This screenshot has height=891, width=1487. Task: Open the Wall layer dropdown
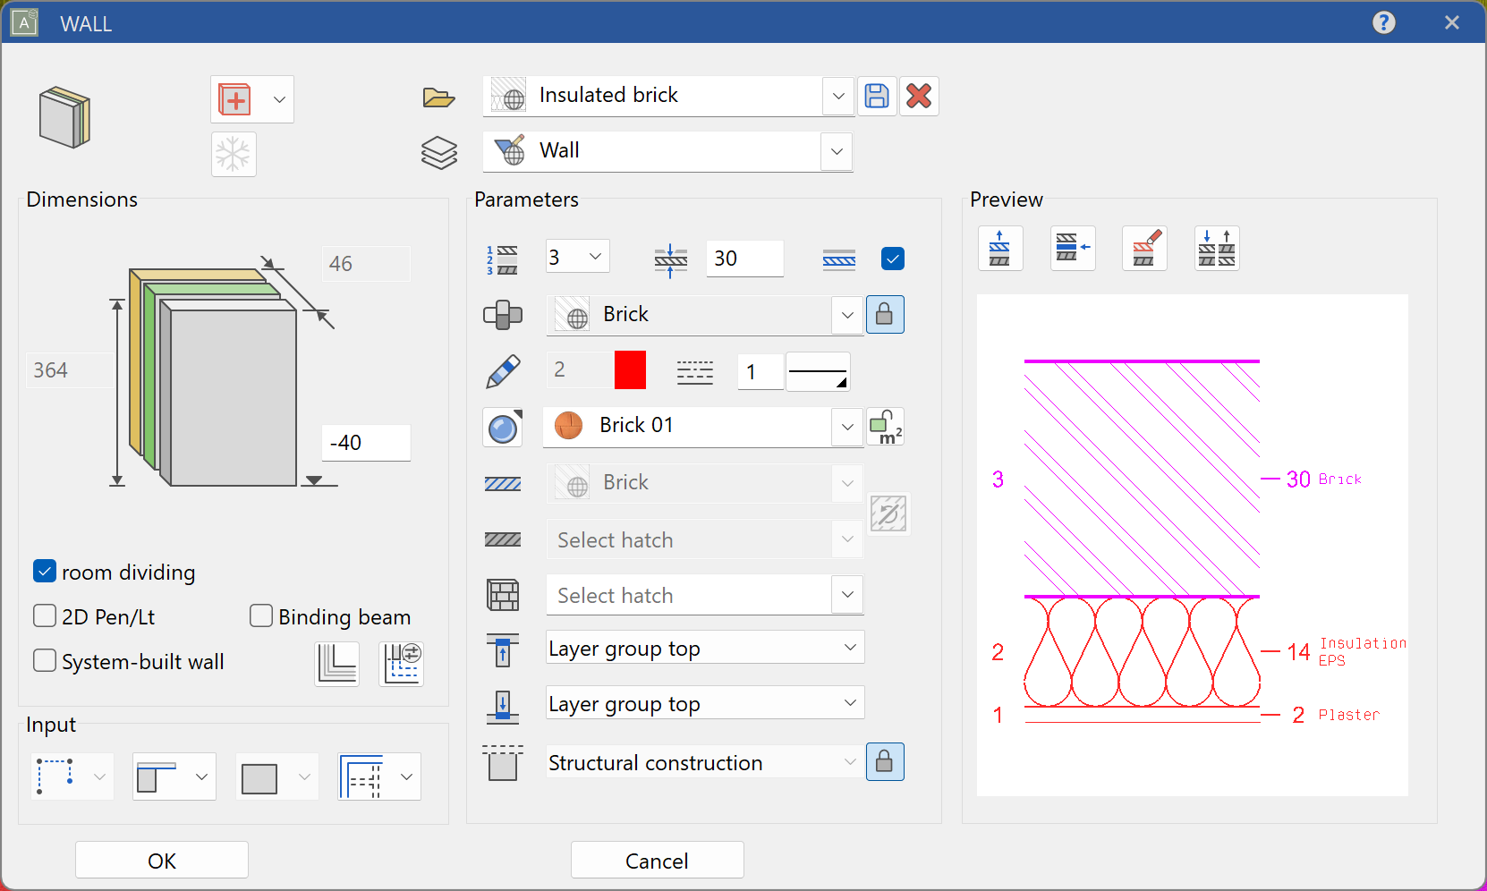pos(837,152)
